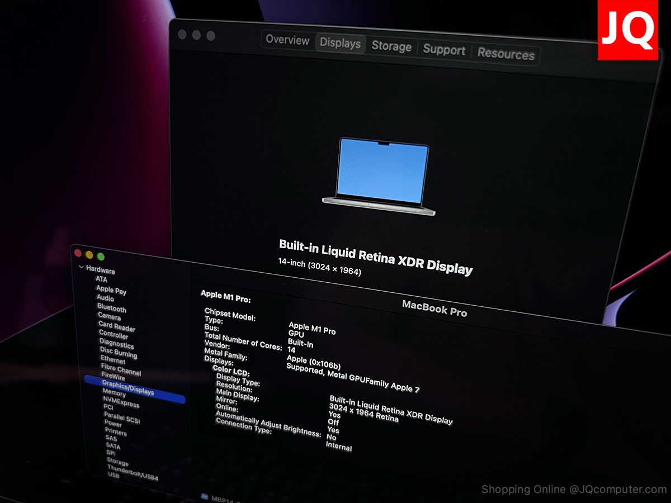This screenshot has height=503, width=671.
Task: Open the SPI sidebar entry
Action: click(x=111, y=453)
